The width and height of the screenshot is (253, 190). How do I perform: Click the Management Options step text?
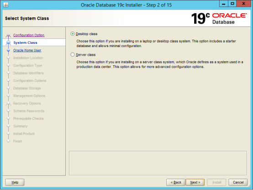coord(29,96)
